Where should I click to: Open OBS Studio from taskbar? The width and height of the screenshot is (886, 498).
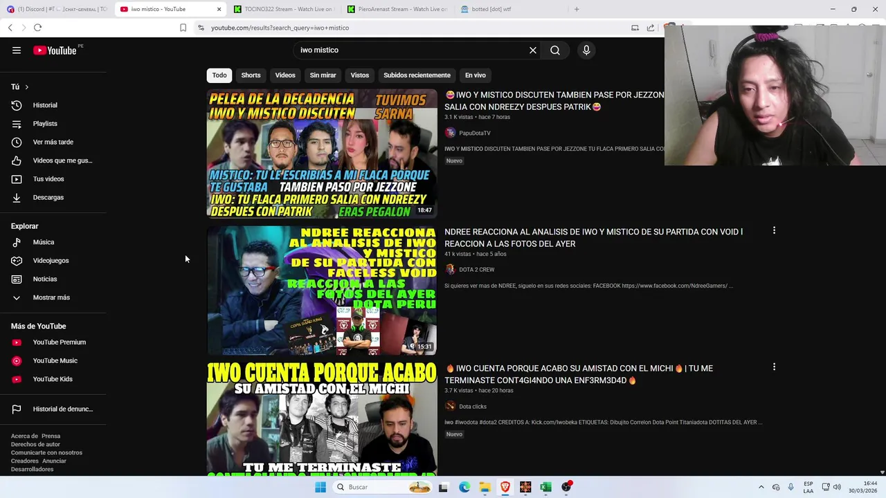click(x=566, y=487)
